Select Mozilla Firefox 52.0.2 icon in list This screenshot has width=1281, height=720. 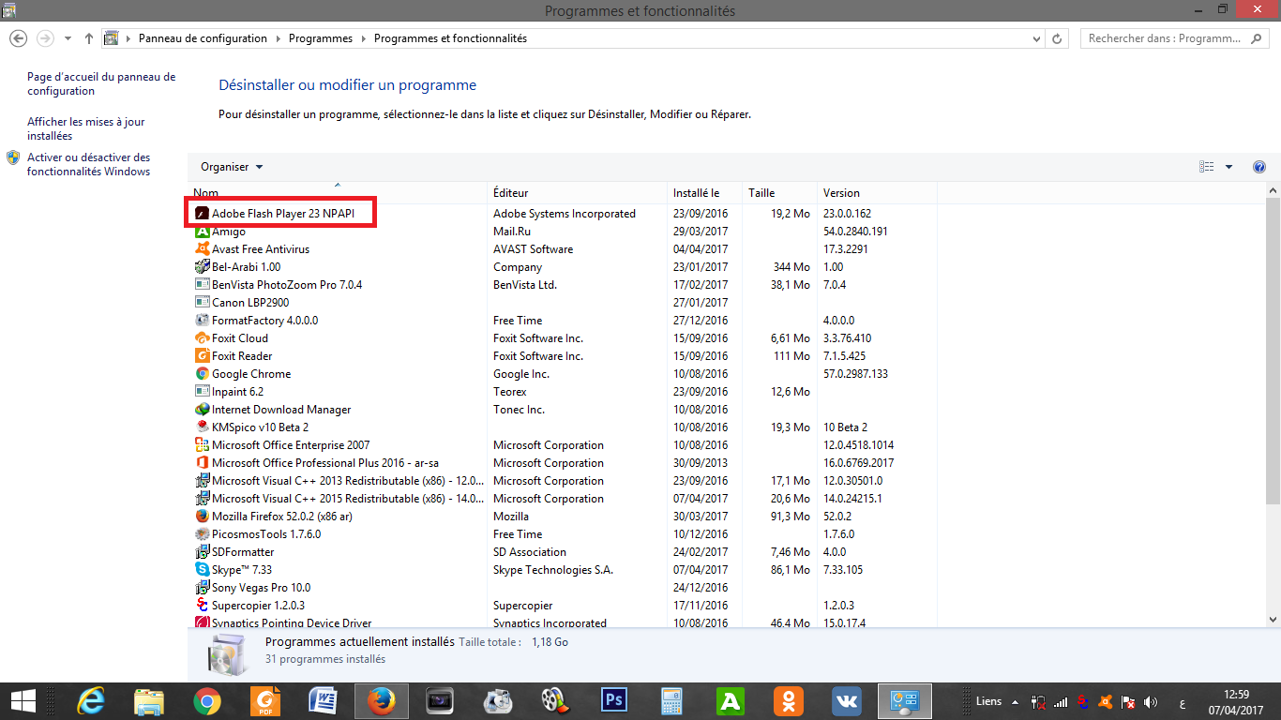click(202, 517)
